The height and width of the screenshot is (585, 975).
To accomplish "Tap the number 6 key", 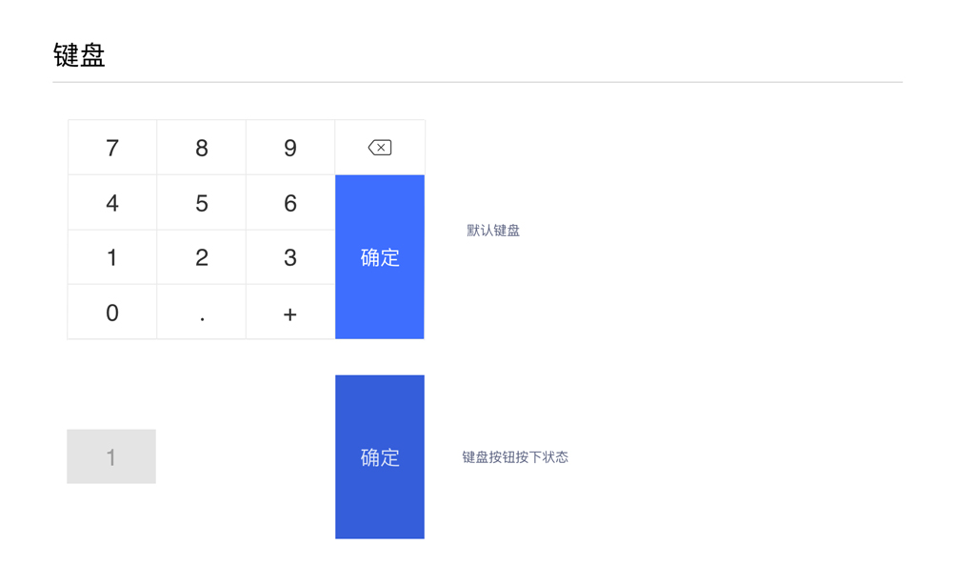I will (290, 203).
